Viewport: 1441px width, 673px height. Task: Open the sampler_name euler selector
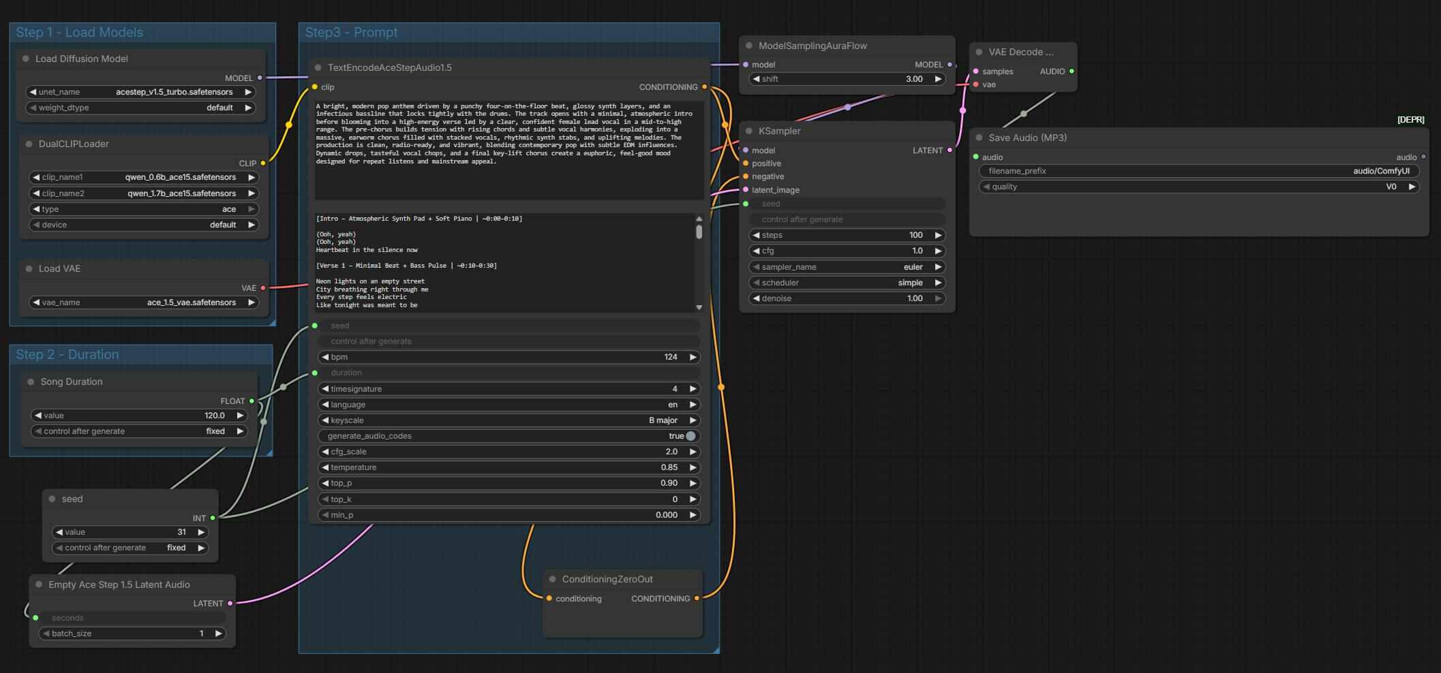pos(847,267)
